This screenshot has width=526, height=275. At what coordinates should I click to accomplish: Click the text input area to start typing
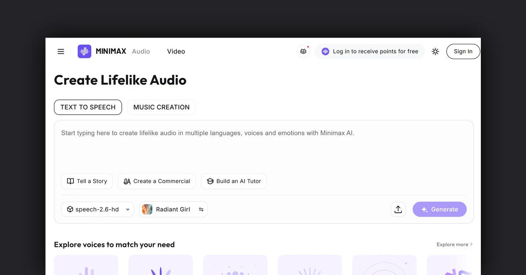pos(263,145)
